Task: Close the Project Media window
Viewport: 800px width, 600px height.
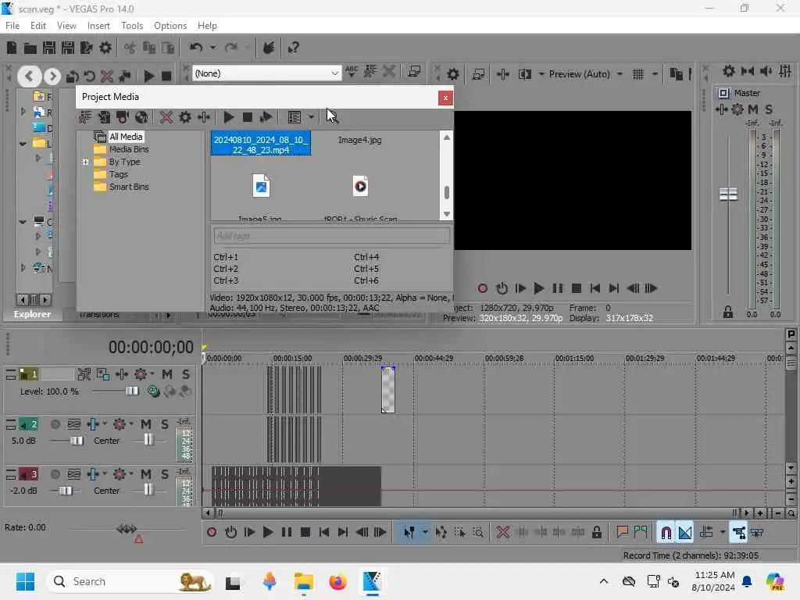Action: click(x=445, y=98)
